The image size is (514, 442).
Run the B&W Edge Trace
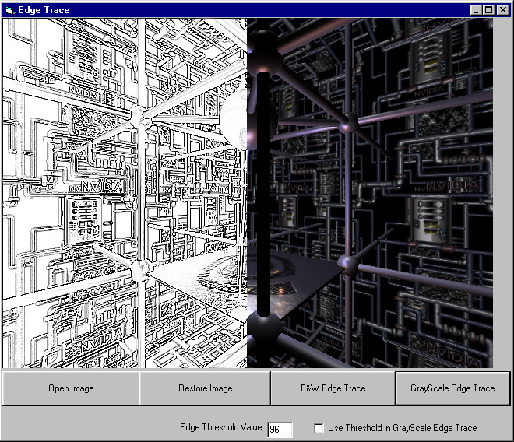333,388
